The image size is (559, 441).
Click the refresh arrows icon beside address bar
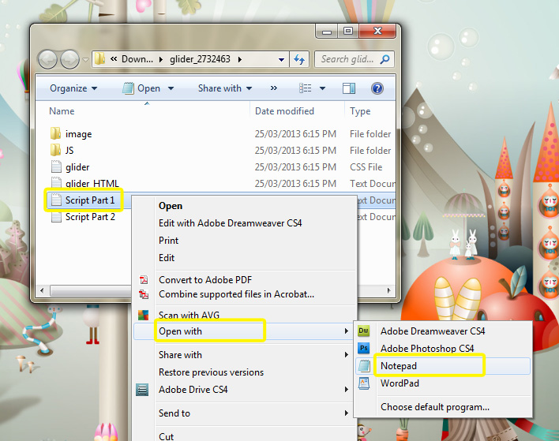[x=299, y=59]
